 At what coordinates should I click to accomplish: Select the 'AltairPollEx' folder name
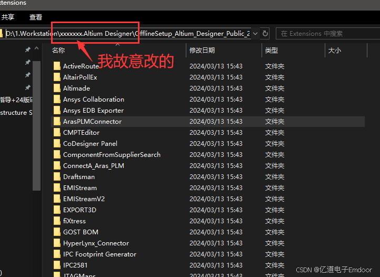tap(80, 77)
